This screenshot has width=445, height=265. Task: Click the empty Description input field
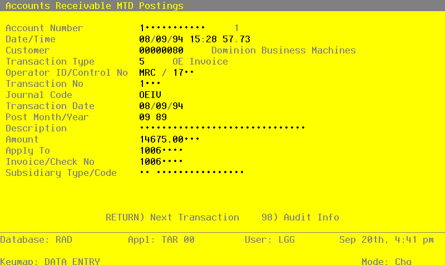(222, 128)
